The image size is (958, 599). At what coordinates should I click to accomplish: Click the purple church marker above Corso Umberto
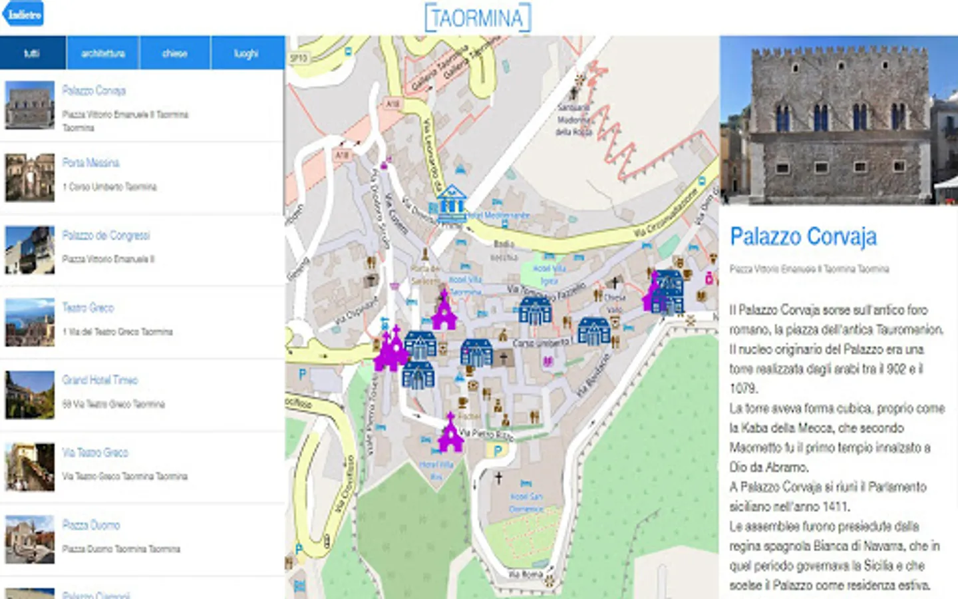coord(444,309)
